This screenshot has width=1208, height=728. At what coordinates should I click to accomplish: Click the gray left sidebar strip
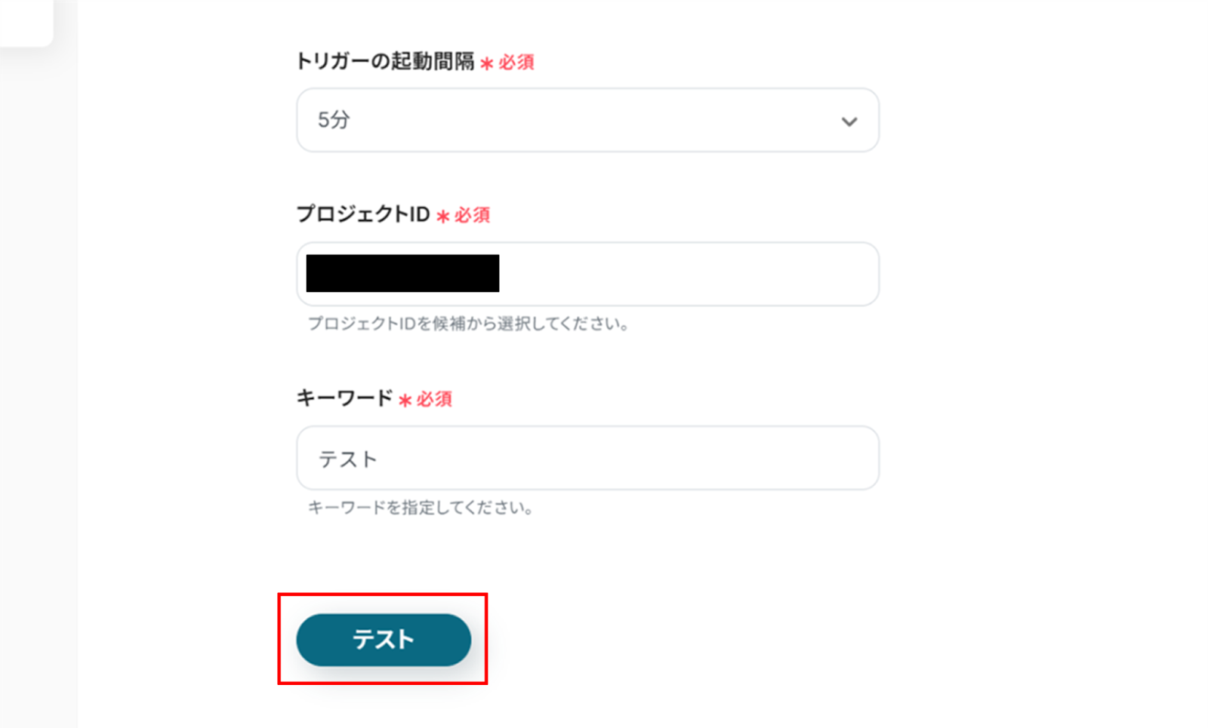(x=38, y=377)
